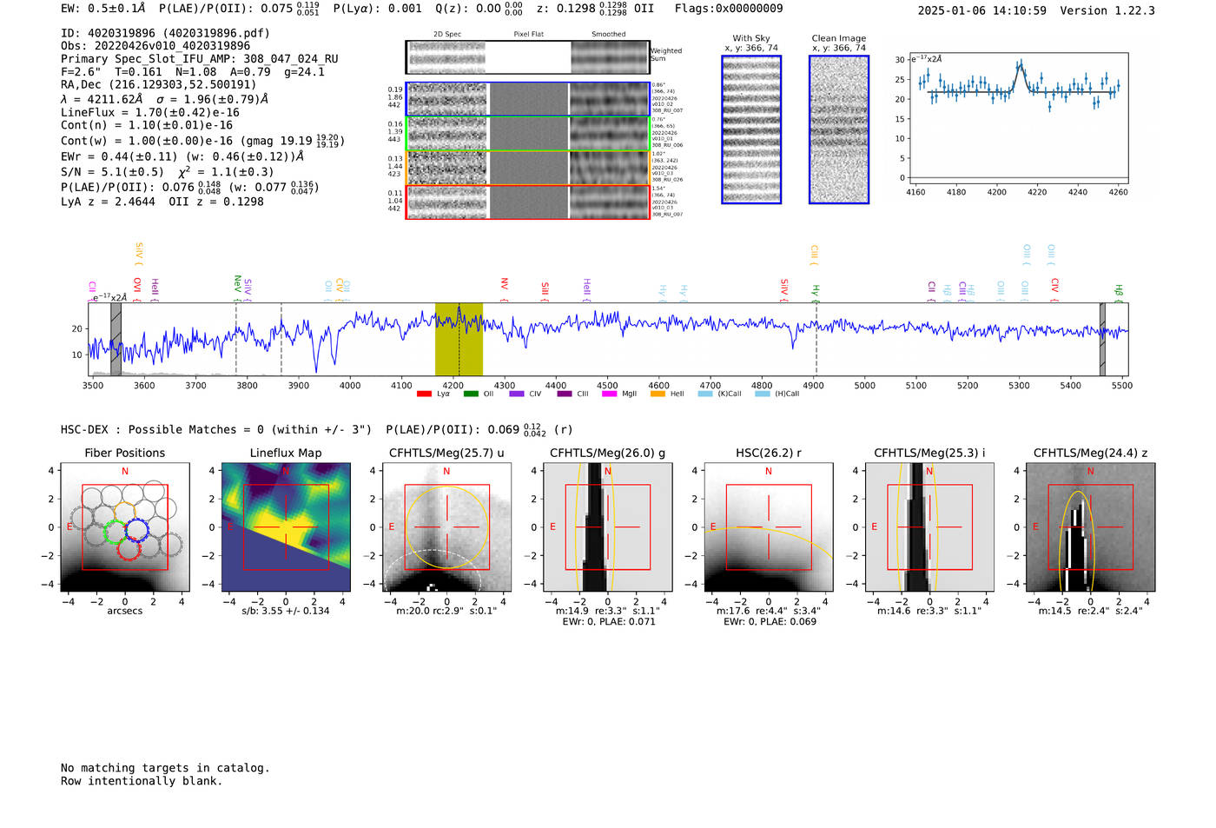Click 'Primary Spec_Slot_IFU_AMP: 308_047_024_RU'
The height and width of the screenshot is (828, 1216).
200,59
